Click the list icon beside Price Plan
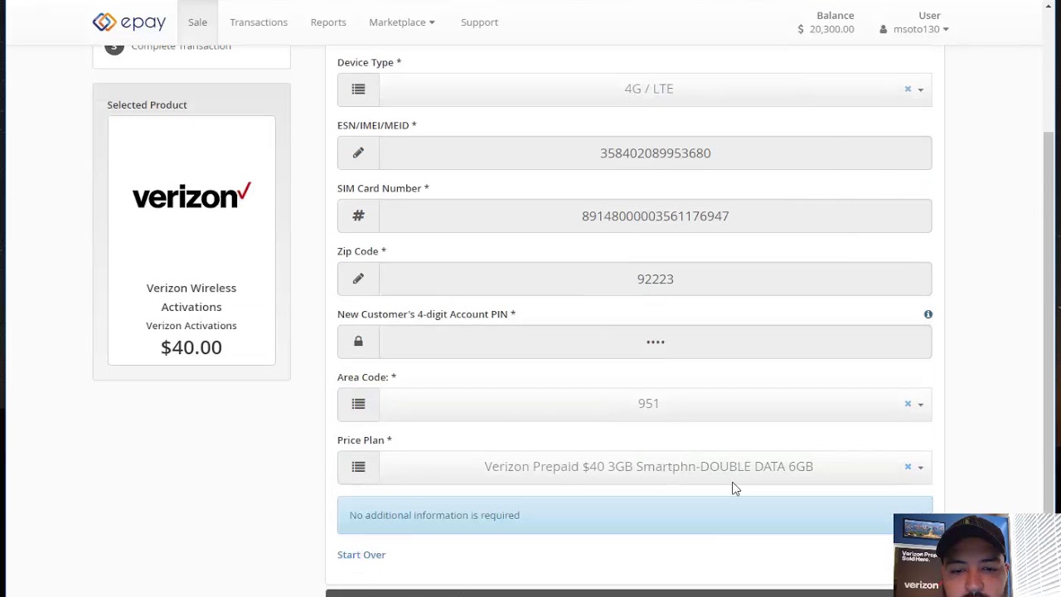Image resolution: width=1061 pixels, height=597 pixels. click(x=358, y=467)
